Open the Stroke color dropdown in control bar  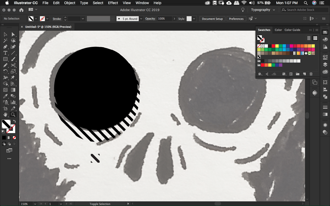(x=47, y=19)
